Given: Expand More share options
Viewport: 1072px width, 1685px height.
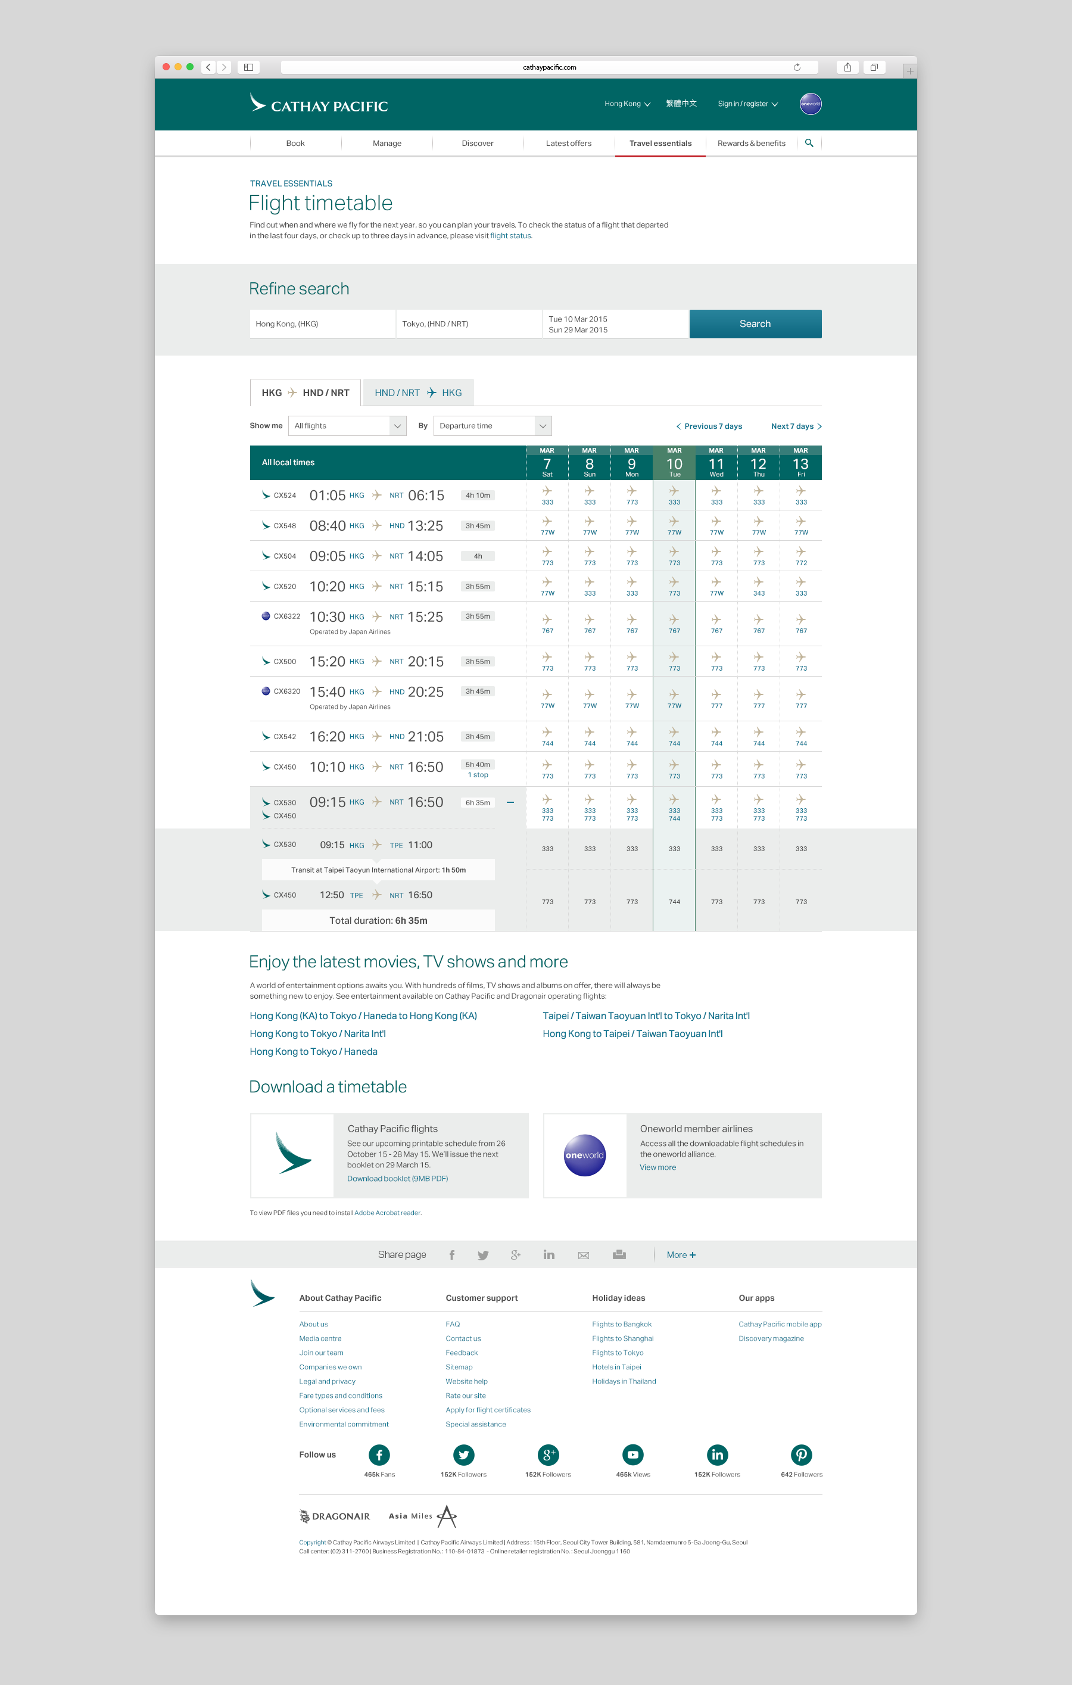Looking at the screenshot, I should [x=681, y=1254].
